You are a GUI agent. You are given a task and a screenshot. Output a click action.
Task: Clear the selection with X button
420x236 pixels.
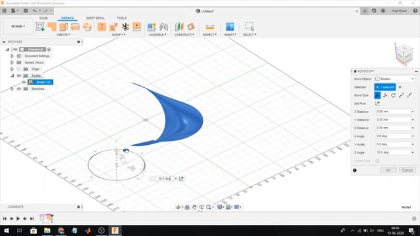(x=400, y=87)
